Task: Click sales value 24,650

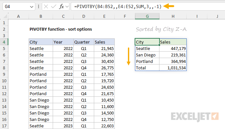Action: 104,87
